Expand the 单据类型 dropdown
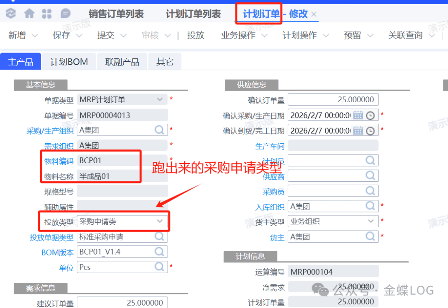 tap(160, 99)
